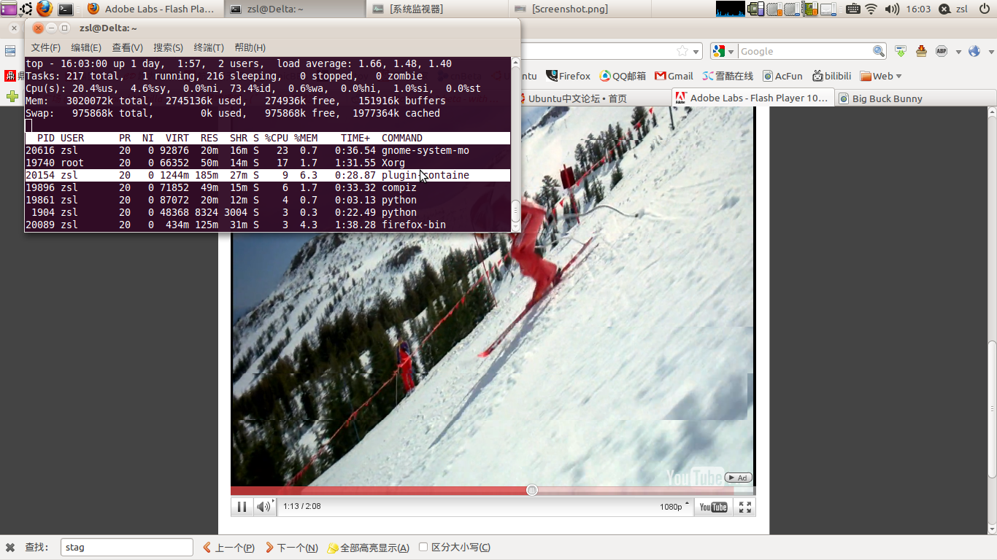Click the bookmark star in the URL bar
The height and width of the screenshot is (560, 997).
click(682, 51)
